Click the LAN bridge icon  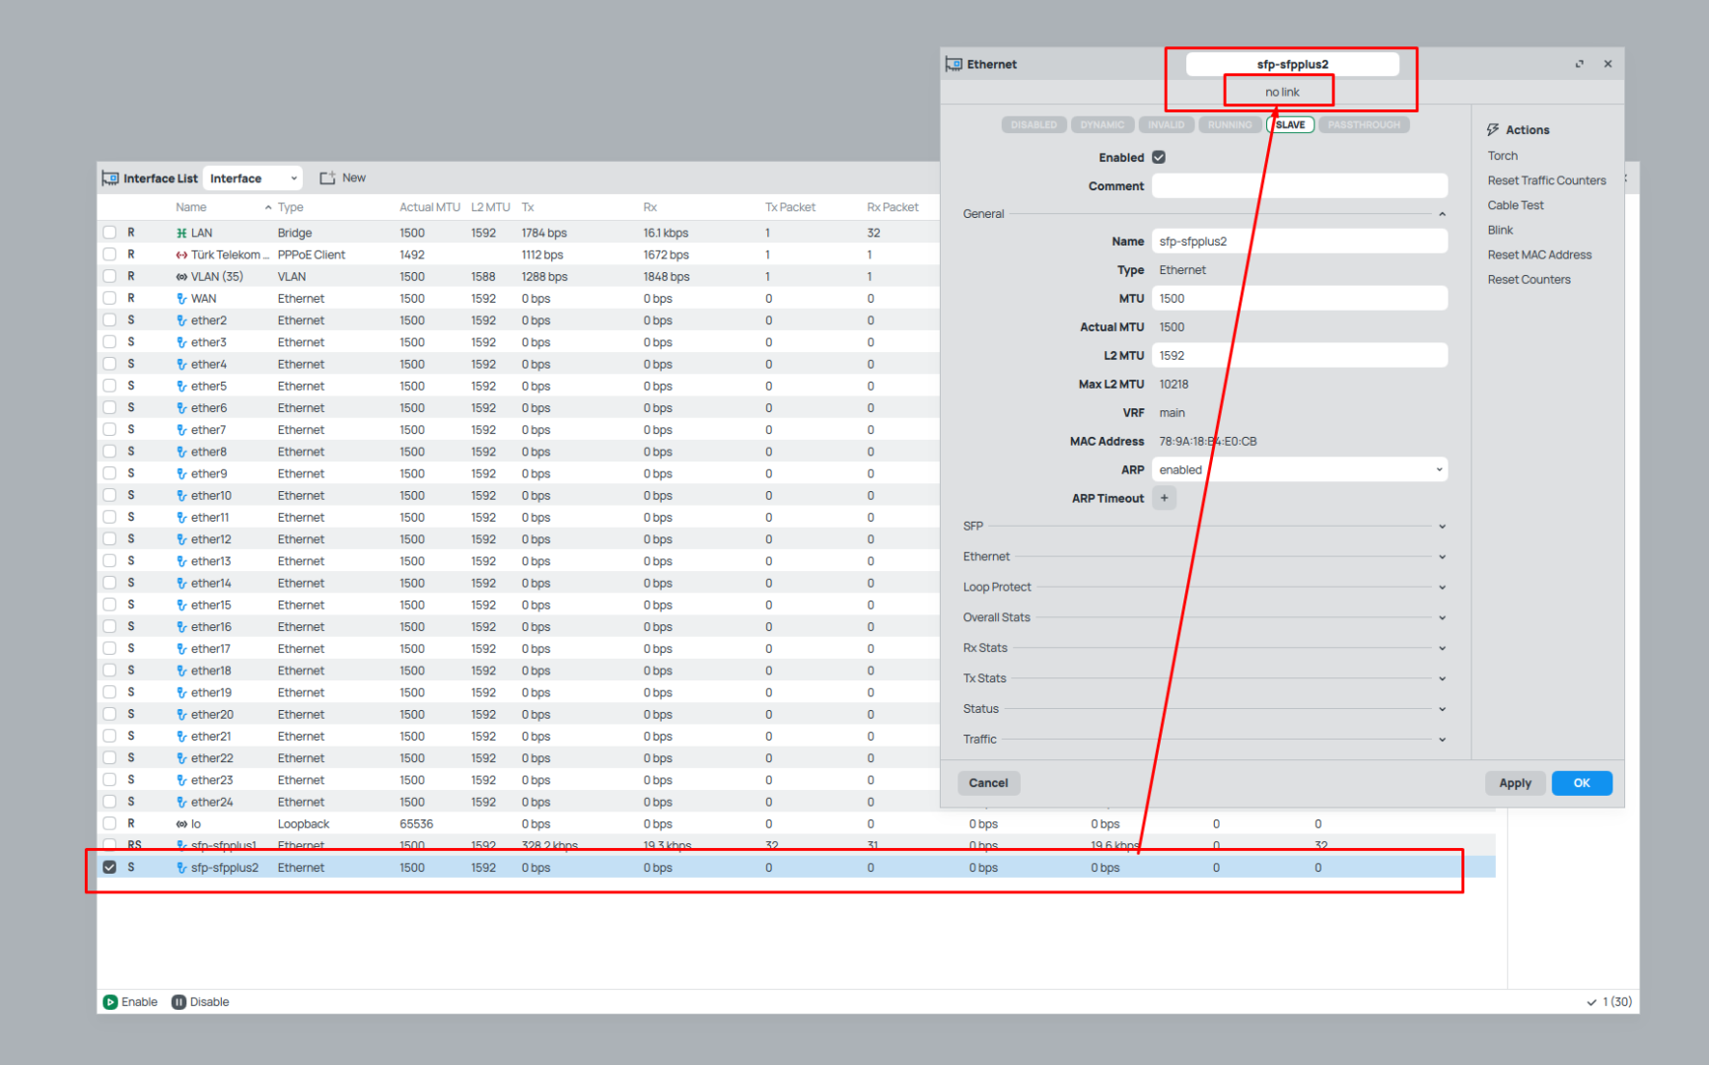pyautogui.click(x=181, y=233)
